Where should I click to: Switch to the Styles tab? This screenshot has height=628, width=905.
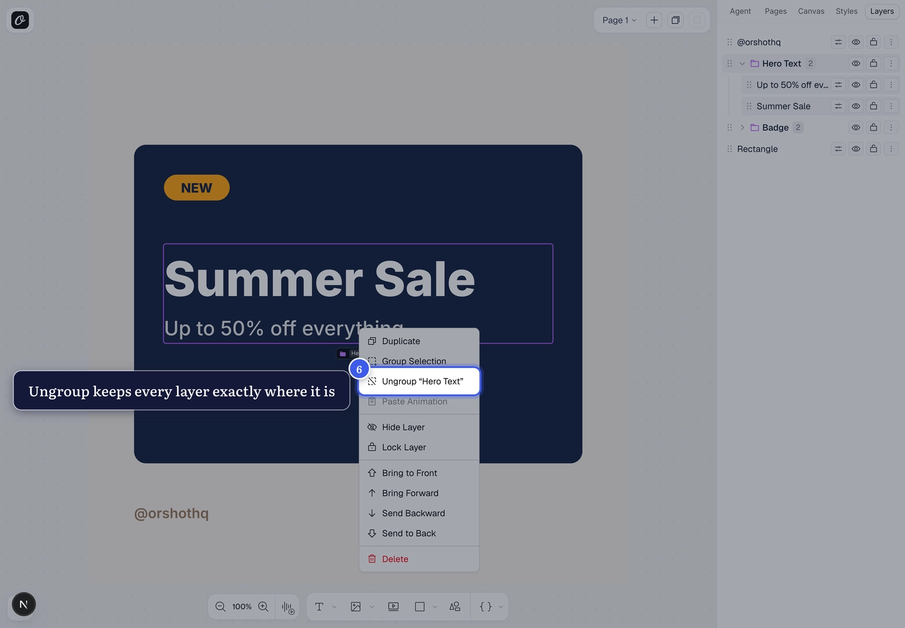tap(846, 11)
